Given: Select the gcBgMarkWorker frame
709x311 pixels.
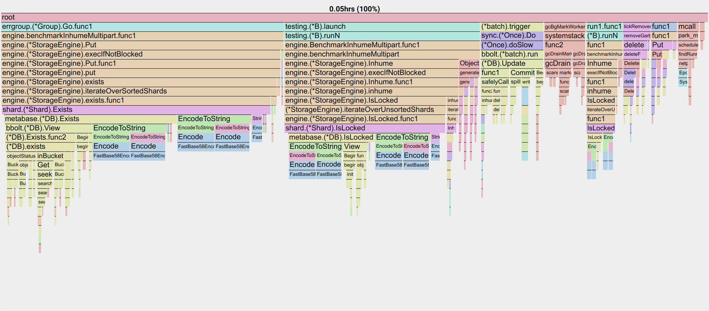Looking at the screenshot, I should 565,27.
